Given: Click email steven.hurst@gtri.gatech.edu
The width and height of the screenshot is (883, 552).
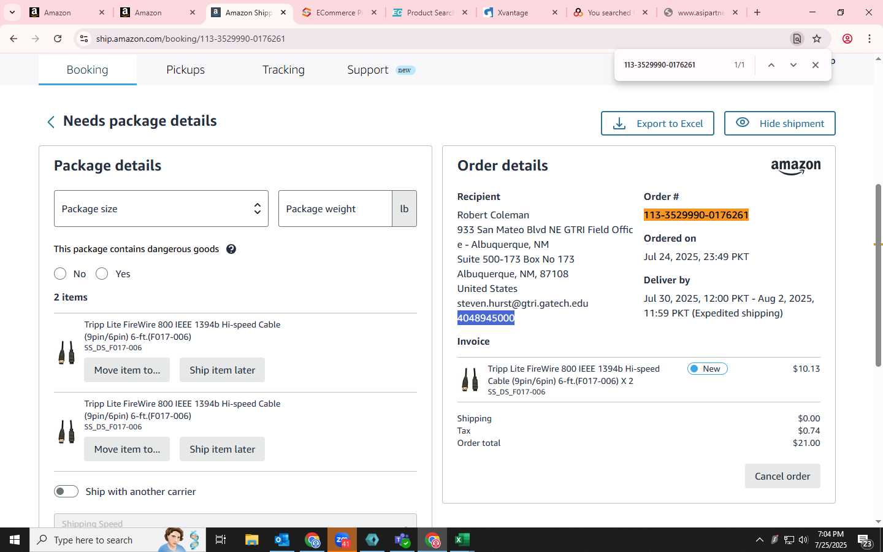Looking at the screenshot, I should point(522,303).
